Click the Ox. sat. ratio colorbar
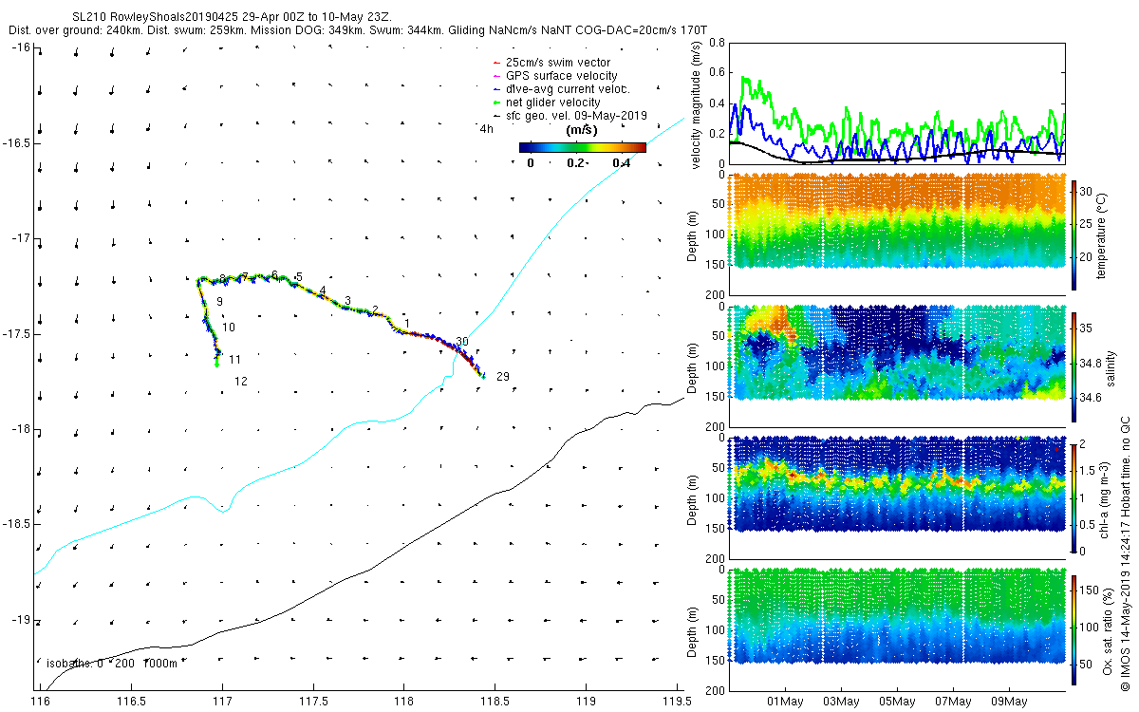The width and height of the screenshot is (1139, 712). (x=1074, y=628)
